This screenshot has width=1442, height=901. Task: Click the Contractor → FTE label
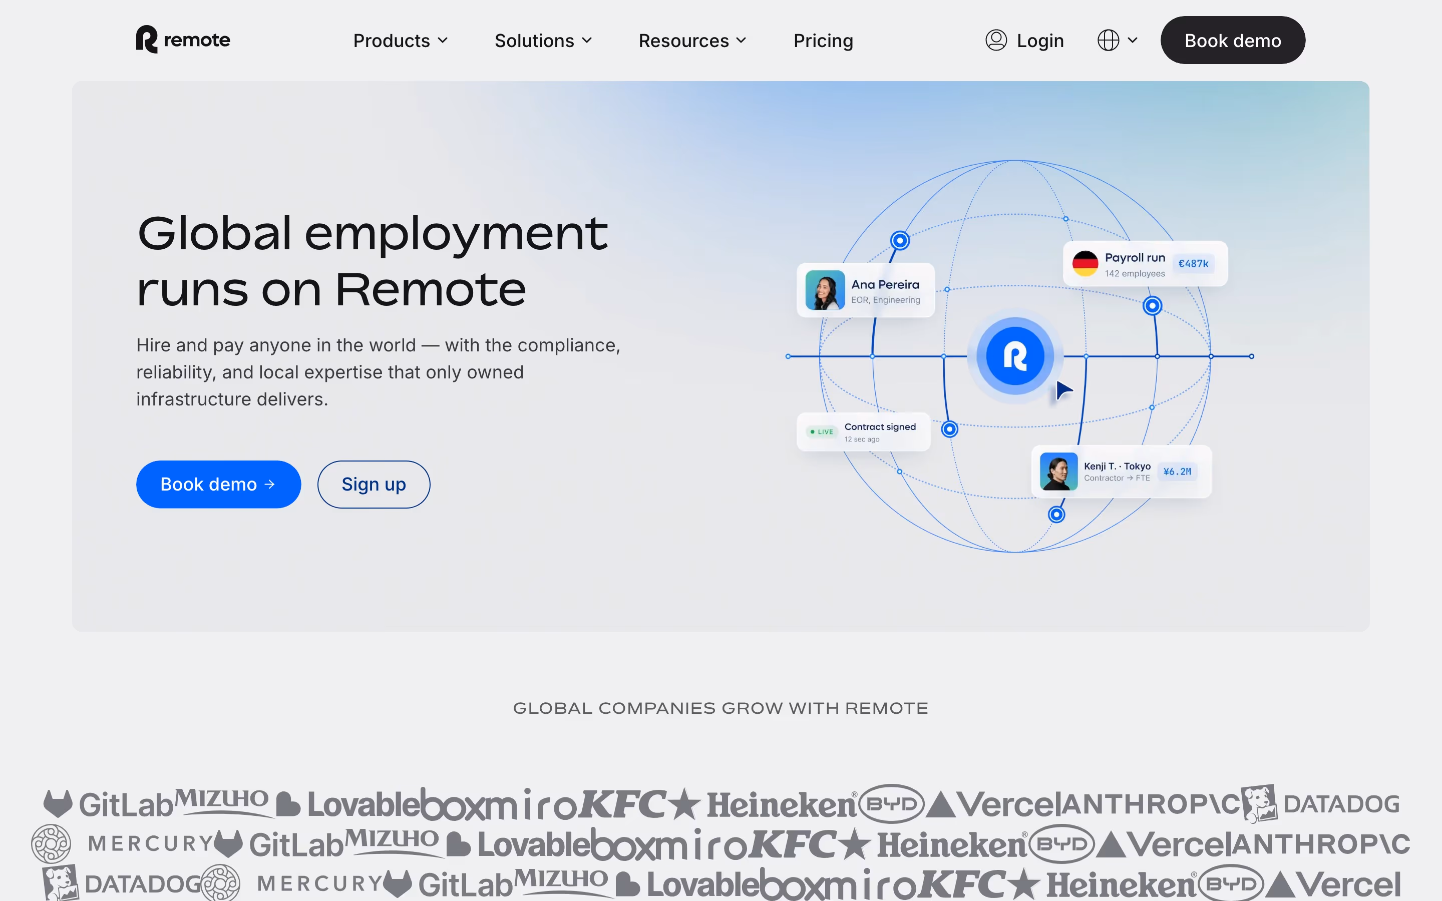pyautogui.click(x=1117, y=478)
